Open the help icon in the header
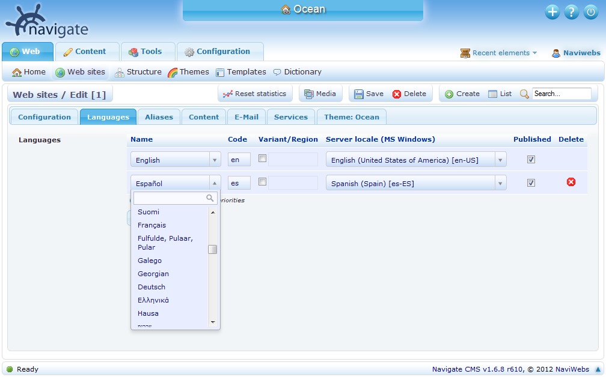Screen dimensions: 606x377 coord(571,11)
